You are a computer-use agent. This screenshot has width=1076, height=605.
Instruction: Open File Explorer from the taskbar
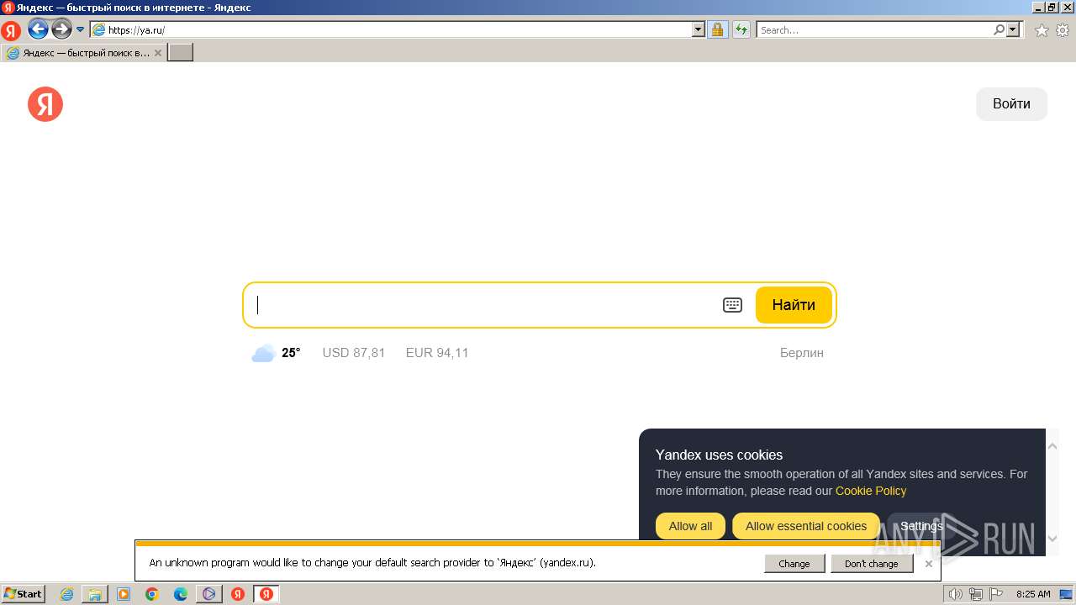tap(95, 594)
